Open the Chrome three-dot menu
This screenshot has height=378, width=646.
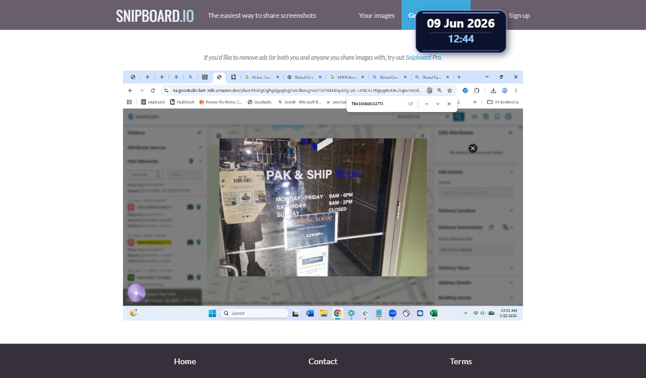pos(516,91)
